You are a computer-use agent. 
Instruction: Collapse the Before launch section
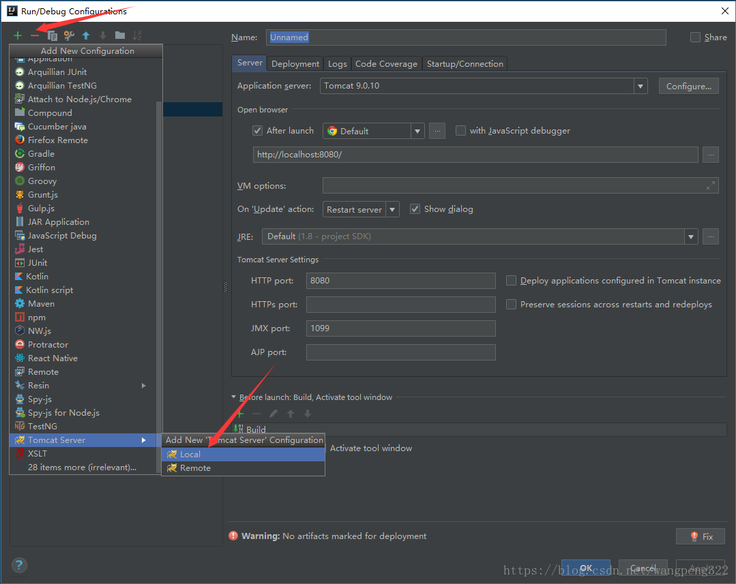coord(234,397)
